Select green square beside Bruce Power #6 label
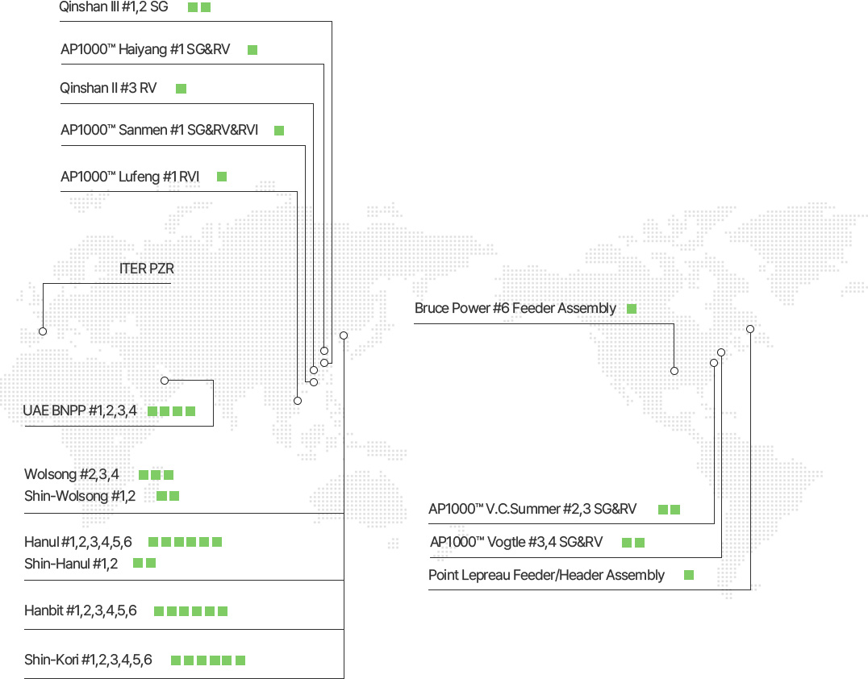The width and height of the screenshot is (868, 679). pyautogui.click(x=632, y=309)
